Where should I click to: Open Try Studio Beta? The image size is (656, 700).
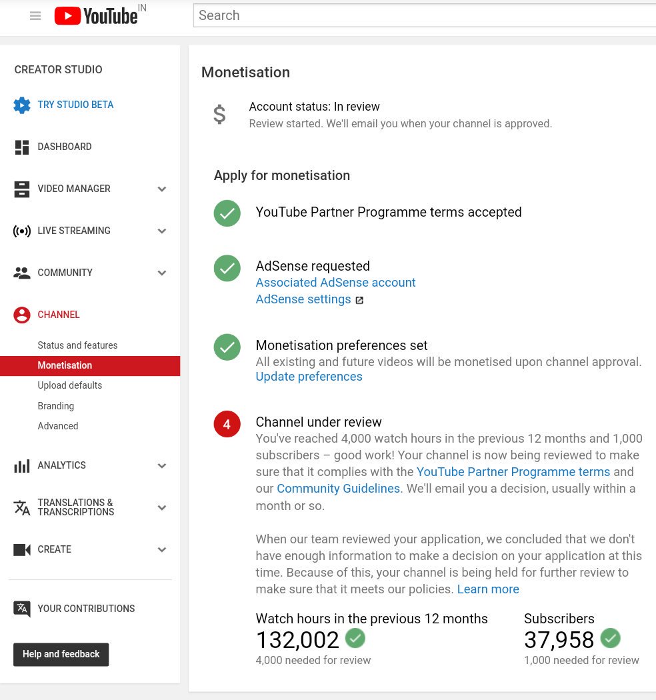[75, 105]
